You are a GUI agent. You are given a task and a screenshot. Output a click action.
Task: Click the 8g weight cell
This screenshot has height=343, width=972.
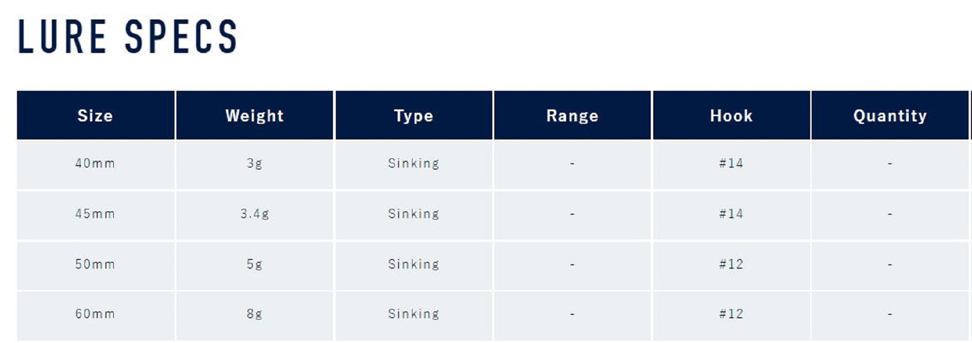pos(254,314)
